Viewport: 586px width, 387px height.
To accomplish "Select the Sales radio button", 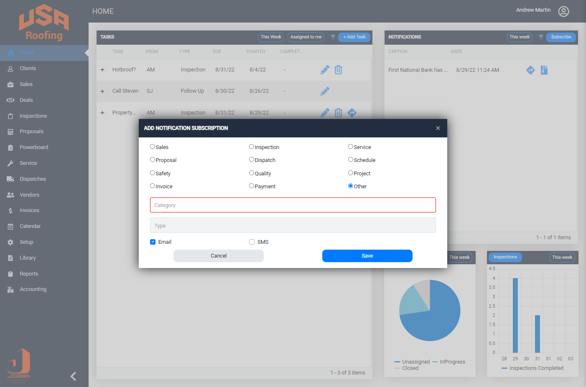I will [x=153, y=147].
